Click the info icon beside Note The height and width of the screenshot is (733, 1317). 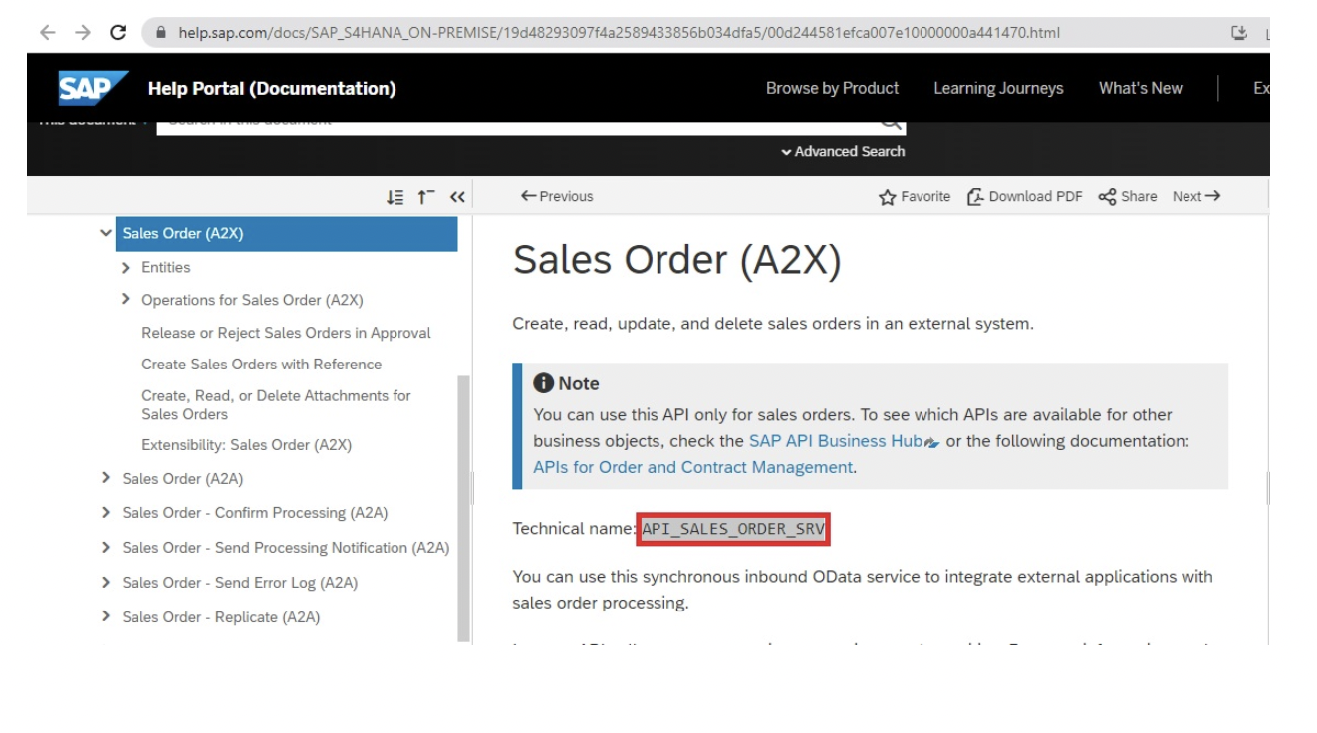point(543,383)
